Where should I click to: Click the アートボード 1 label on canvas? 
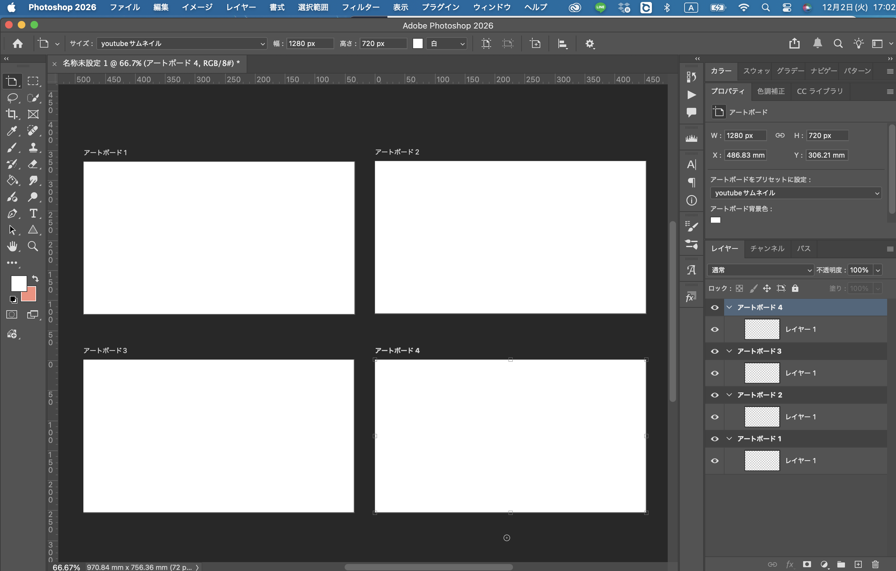[105, 153]
